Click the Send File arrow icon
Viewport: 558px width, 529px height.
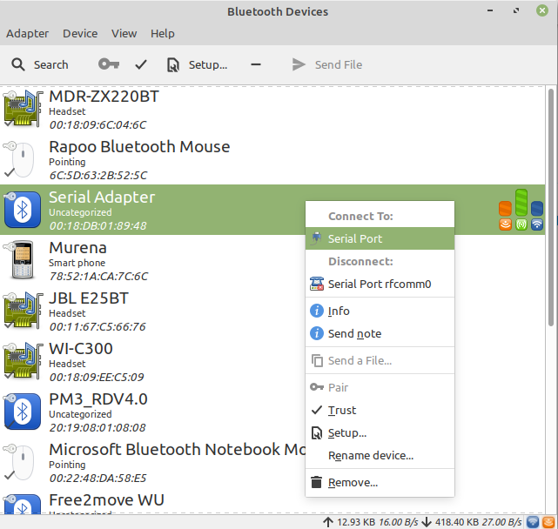pyautogui.click(x=299, y=64)
